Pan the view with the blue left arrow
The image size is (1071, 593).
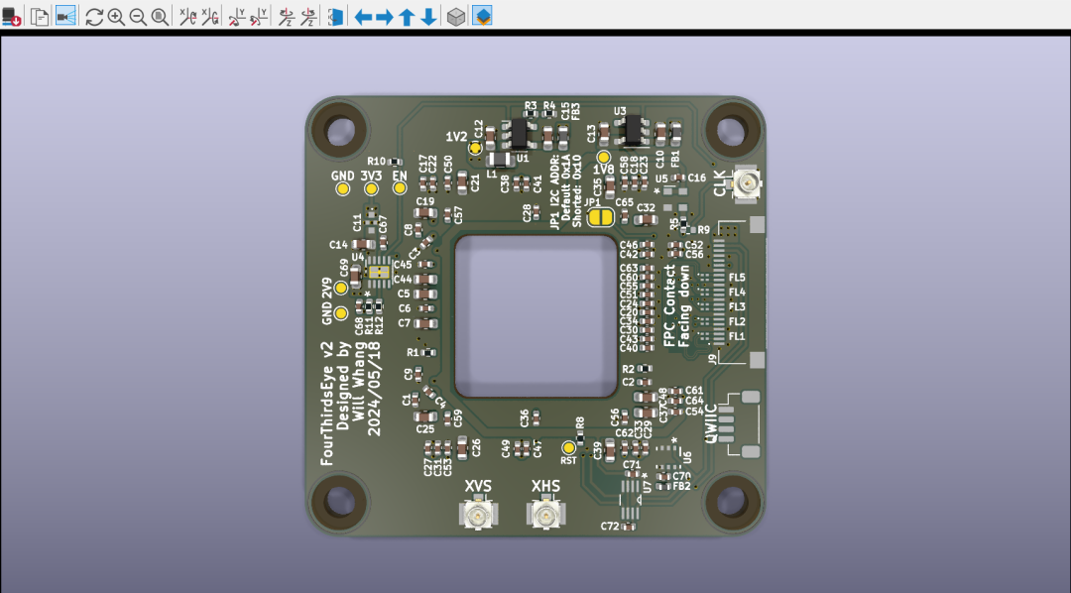click(x=363, y=17)
